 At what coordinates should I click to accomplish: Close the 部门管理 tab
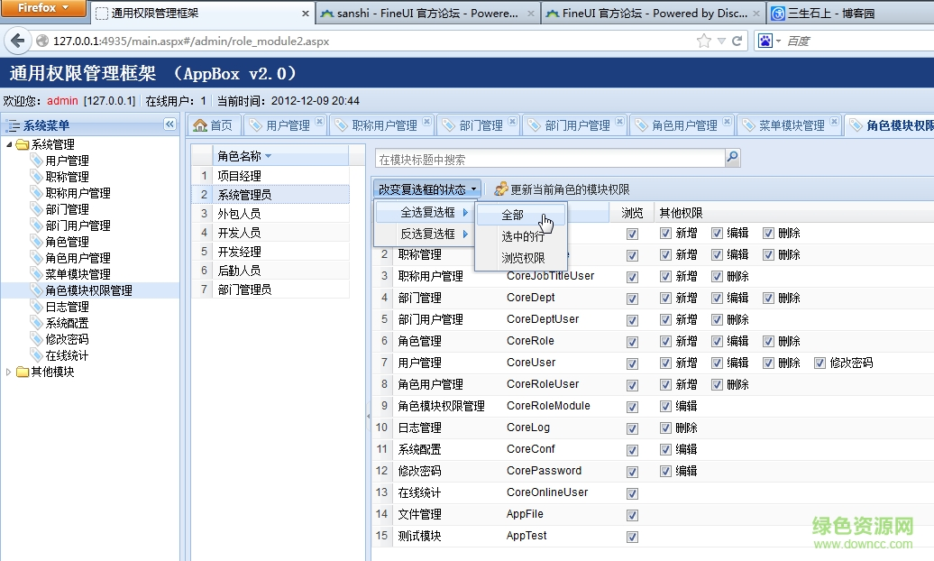click(x=512, y=122)
